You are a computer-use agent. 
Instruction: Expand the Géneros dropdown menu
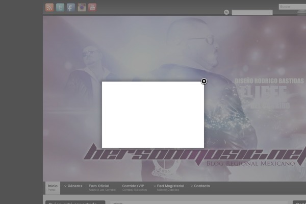(73, 186)
